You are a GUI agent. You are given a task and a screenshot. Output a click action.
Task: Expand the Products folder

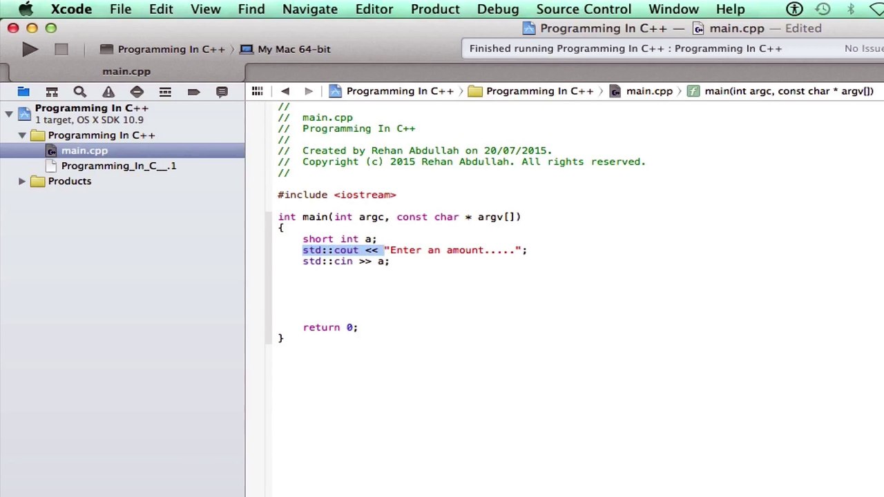click(x=22, y=181)
